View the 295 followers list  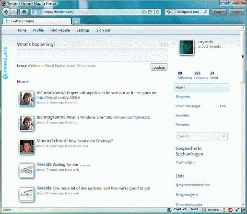pyautogui.click(x=201, y=76)
